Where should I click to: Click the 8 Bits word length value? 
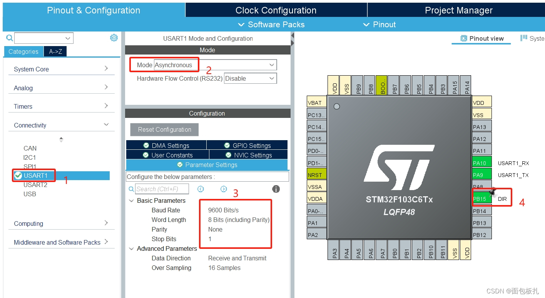click(x=239, y=220)
